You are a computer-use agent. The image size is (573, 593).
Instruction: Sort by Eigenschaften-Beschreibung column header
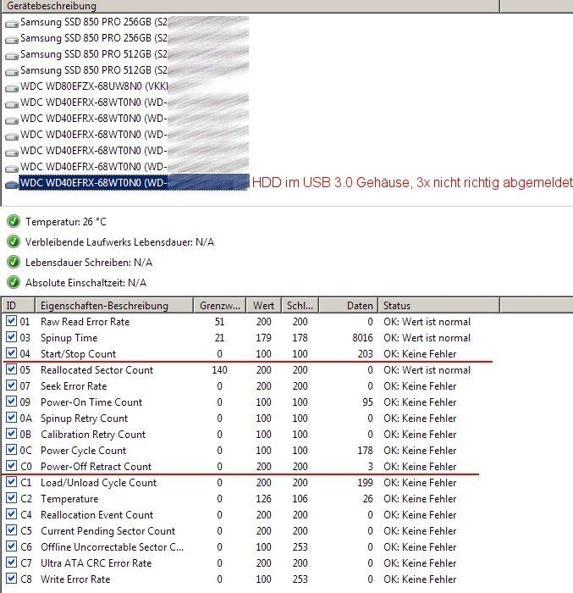[x=114, y=306]
